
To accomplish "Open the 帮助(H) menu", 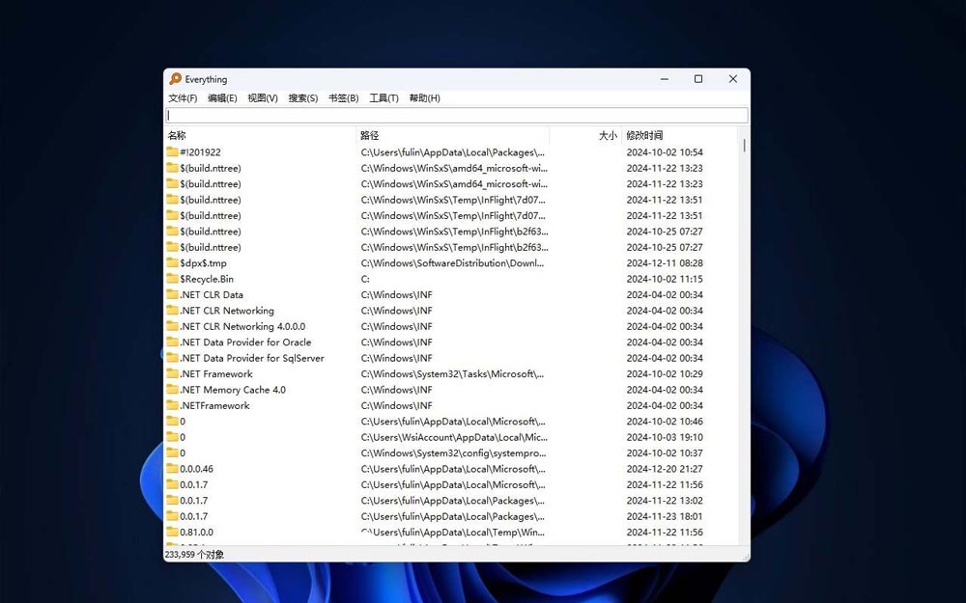I will pos(424,97).
